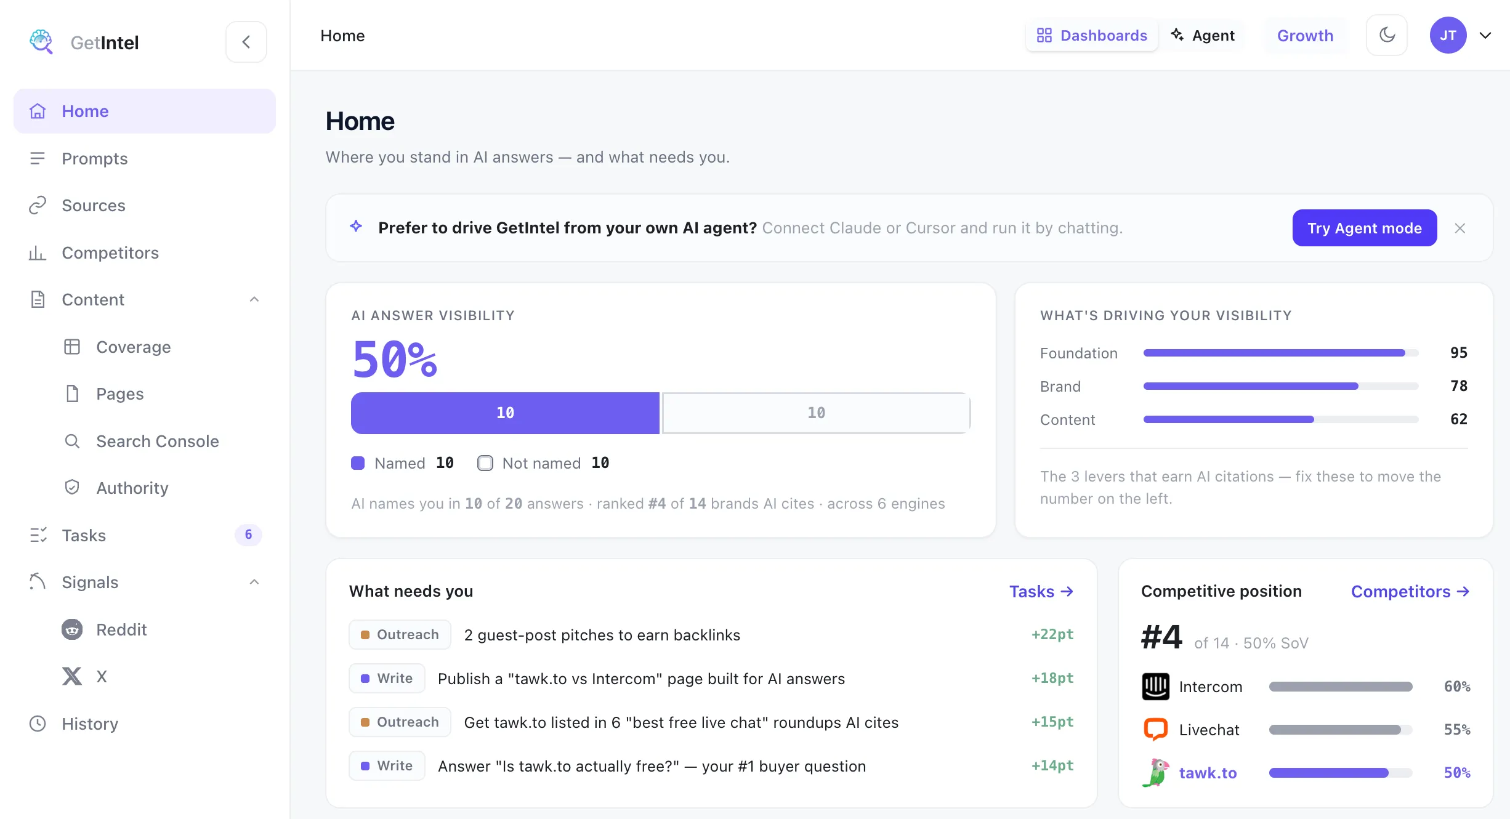Click the History clock icon

pyautogui.click(x=38, y=724)
